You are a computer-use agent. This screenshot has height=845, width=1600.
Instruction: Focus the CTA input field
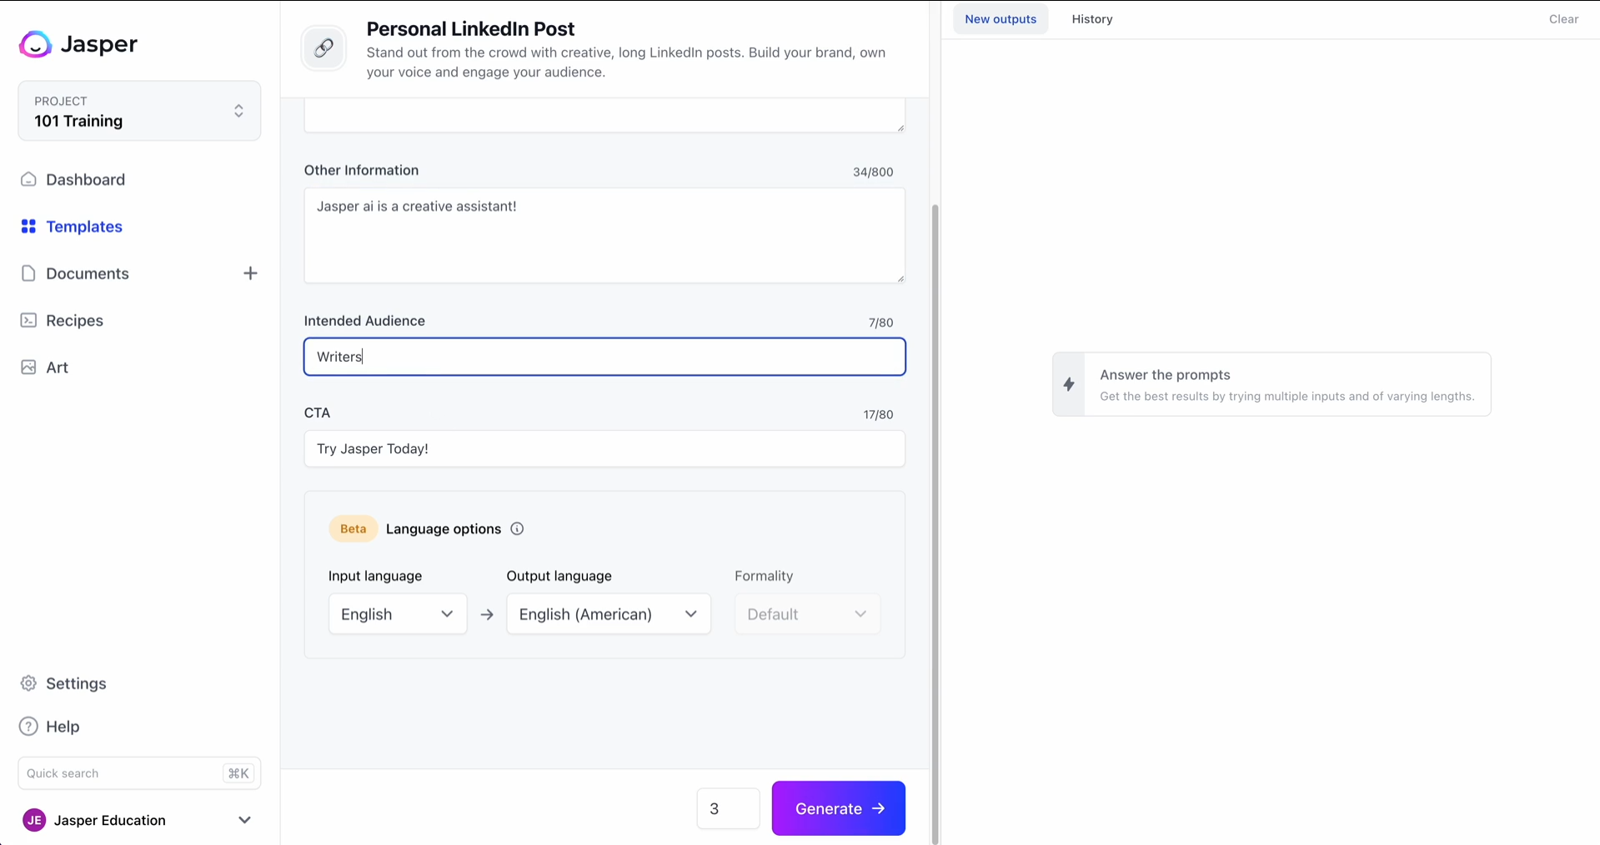[604, 448]
